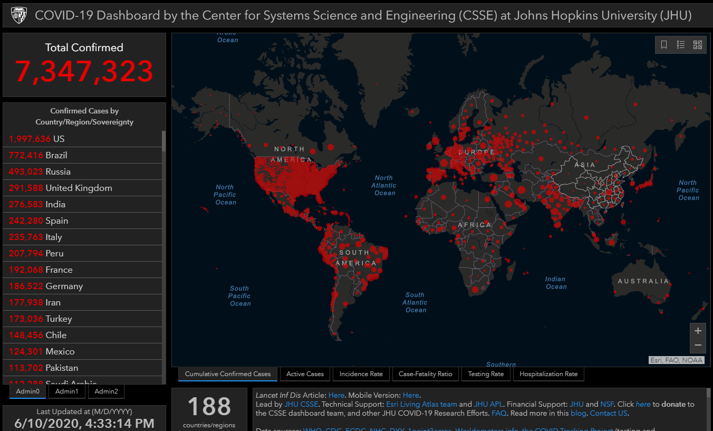Select the US row with 1,997,636 cases
The width and height of the screenshot is (713, 431).
[82, 139]
